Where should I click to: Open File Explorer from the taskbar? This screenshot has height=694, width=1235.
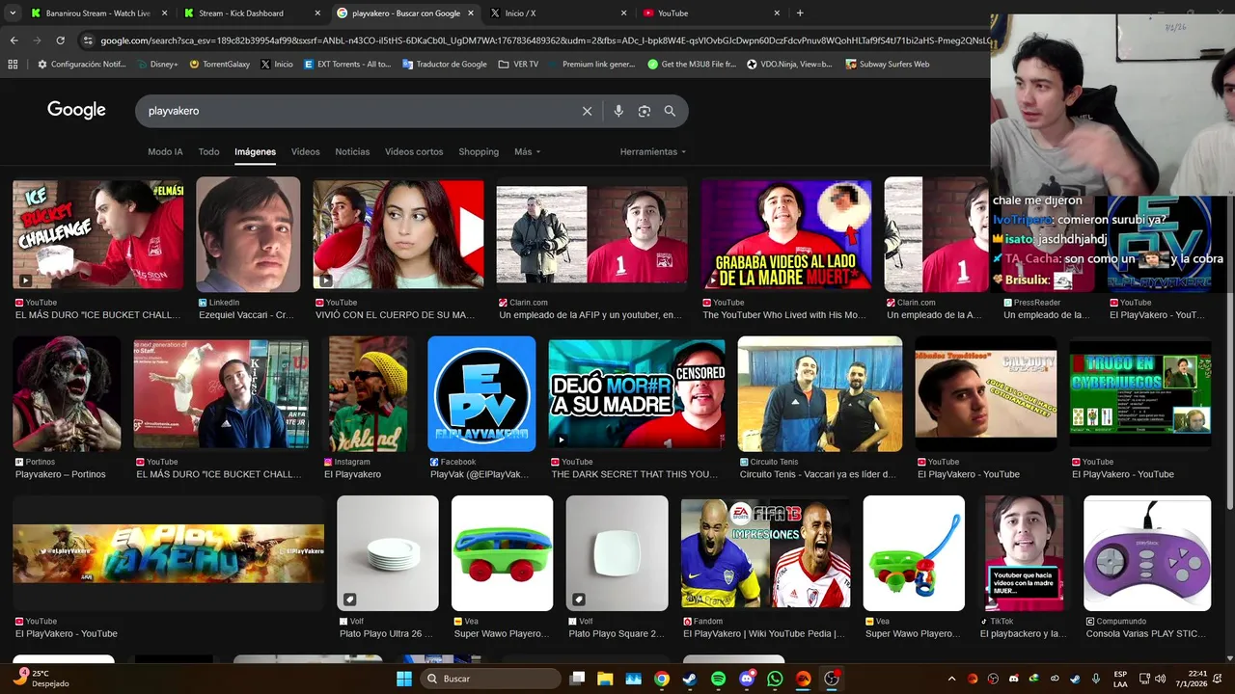pos(605,679)
